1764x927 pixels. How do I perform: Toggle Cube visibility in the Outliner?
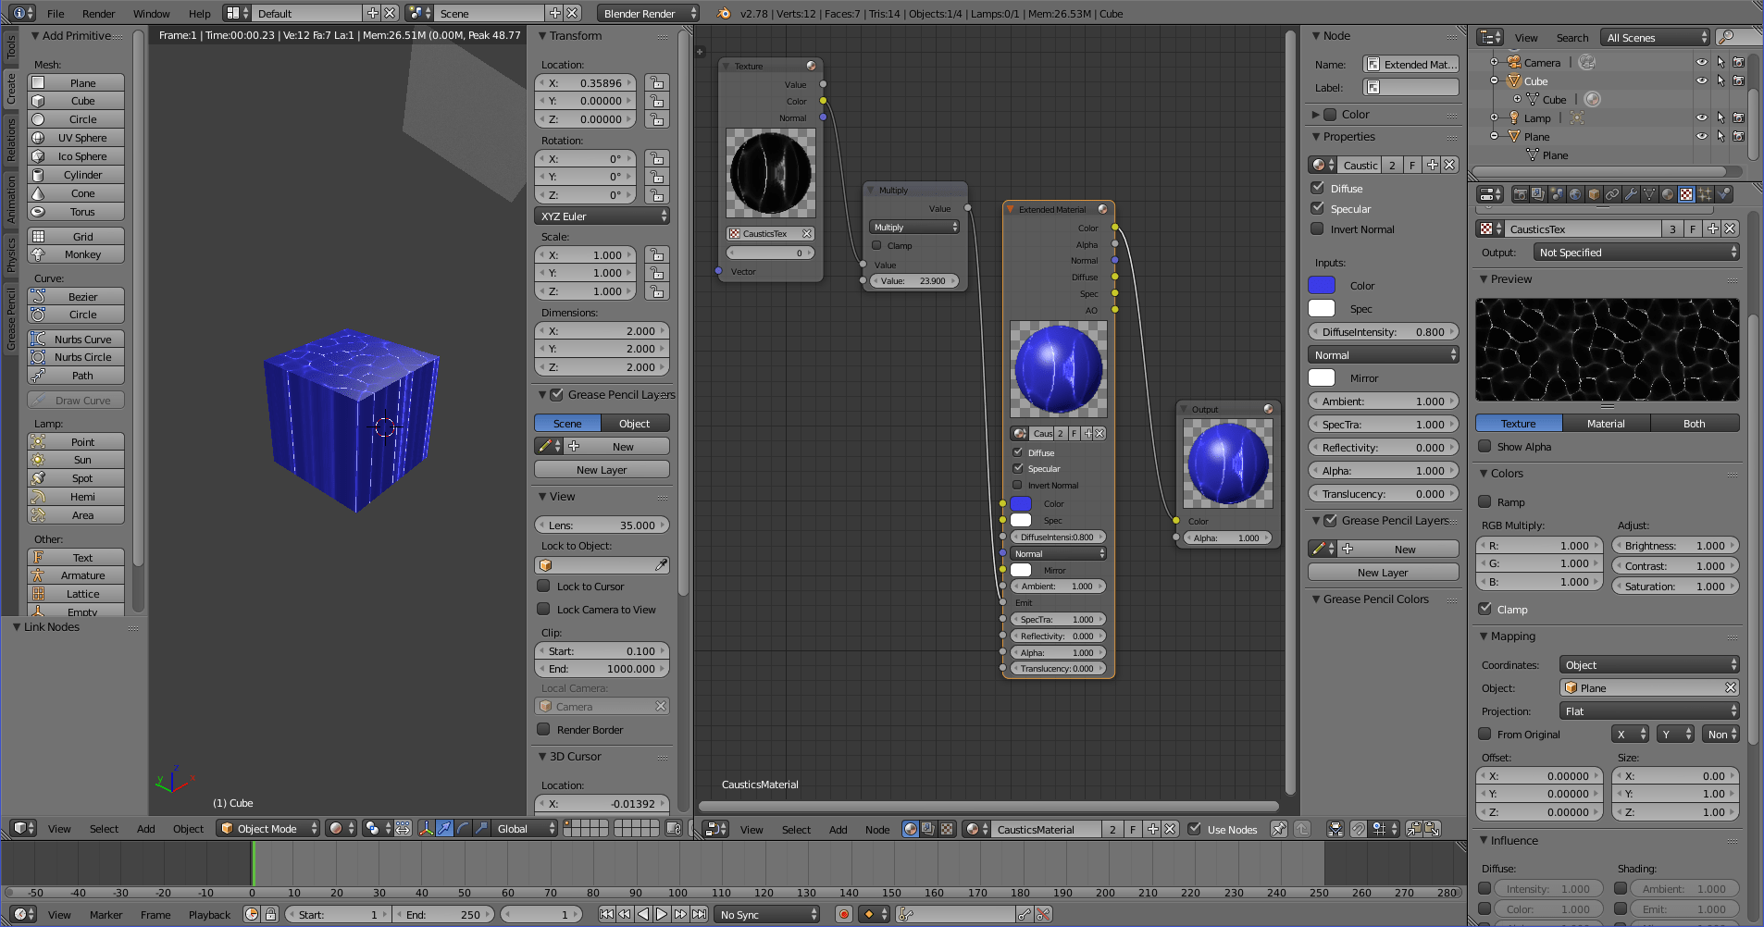click(x=1702, y=80)
